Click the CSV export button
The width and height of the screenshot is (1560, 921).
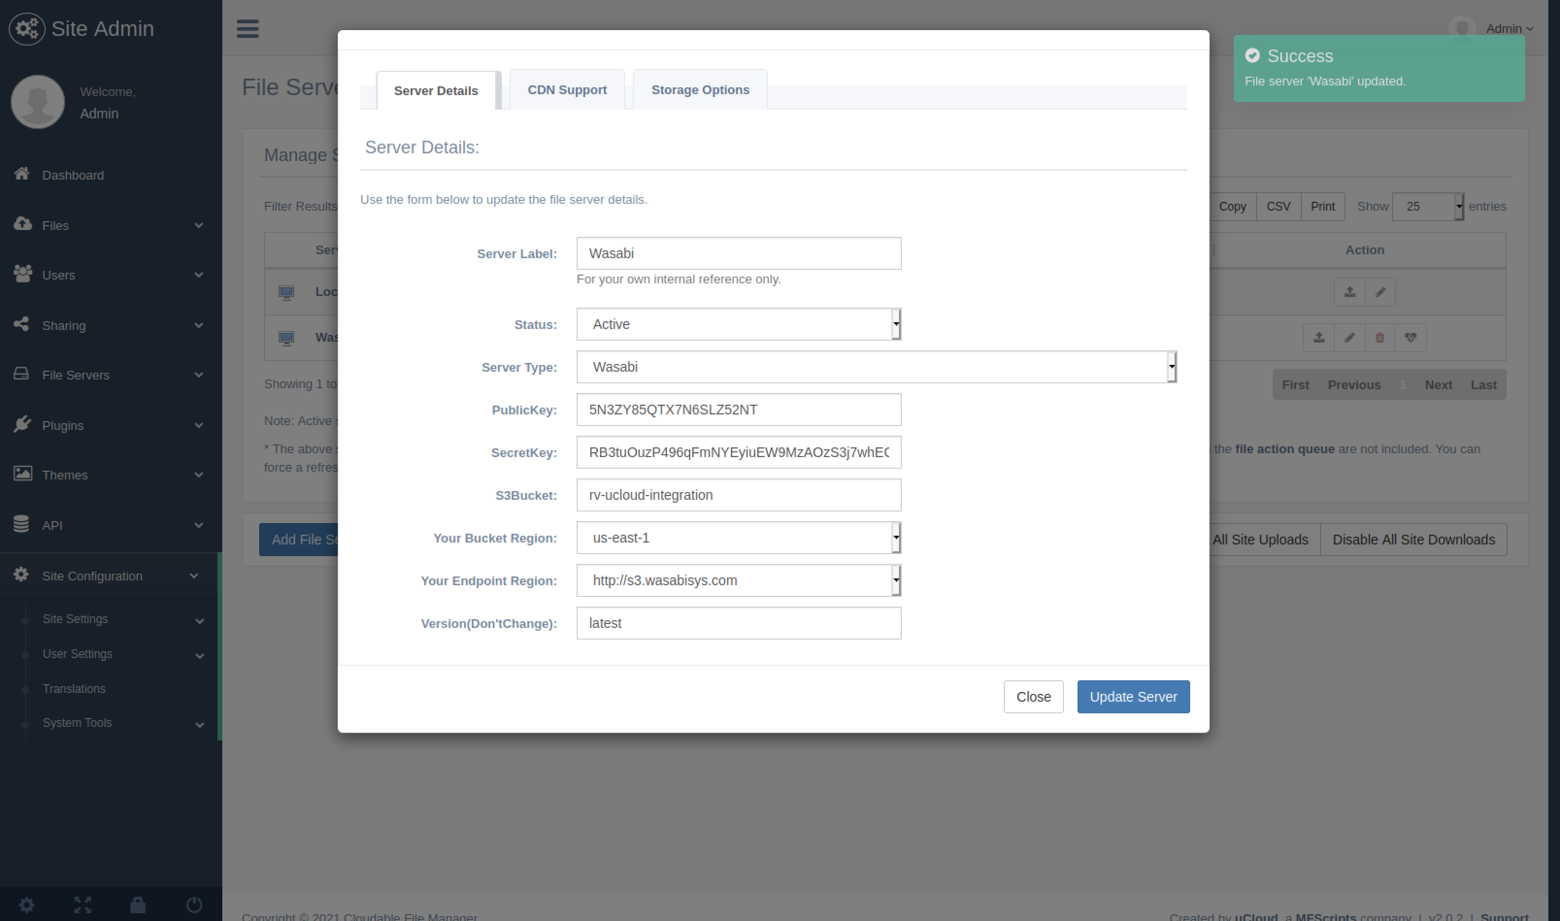[x=1278, y=206]
